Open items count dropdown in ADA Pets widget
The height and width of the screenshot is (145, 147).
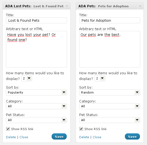coord(100,78)
